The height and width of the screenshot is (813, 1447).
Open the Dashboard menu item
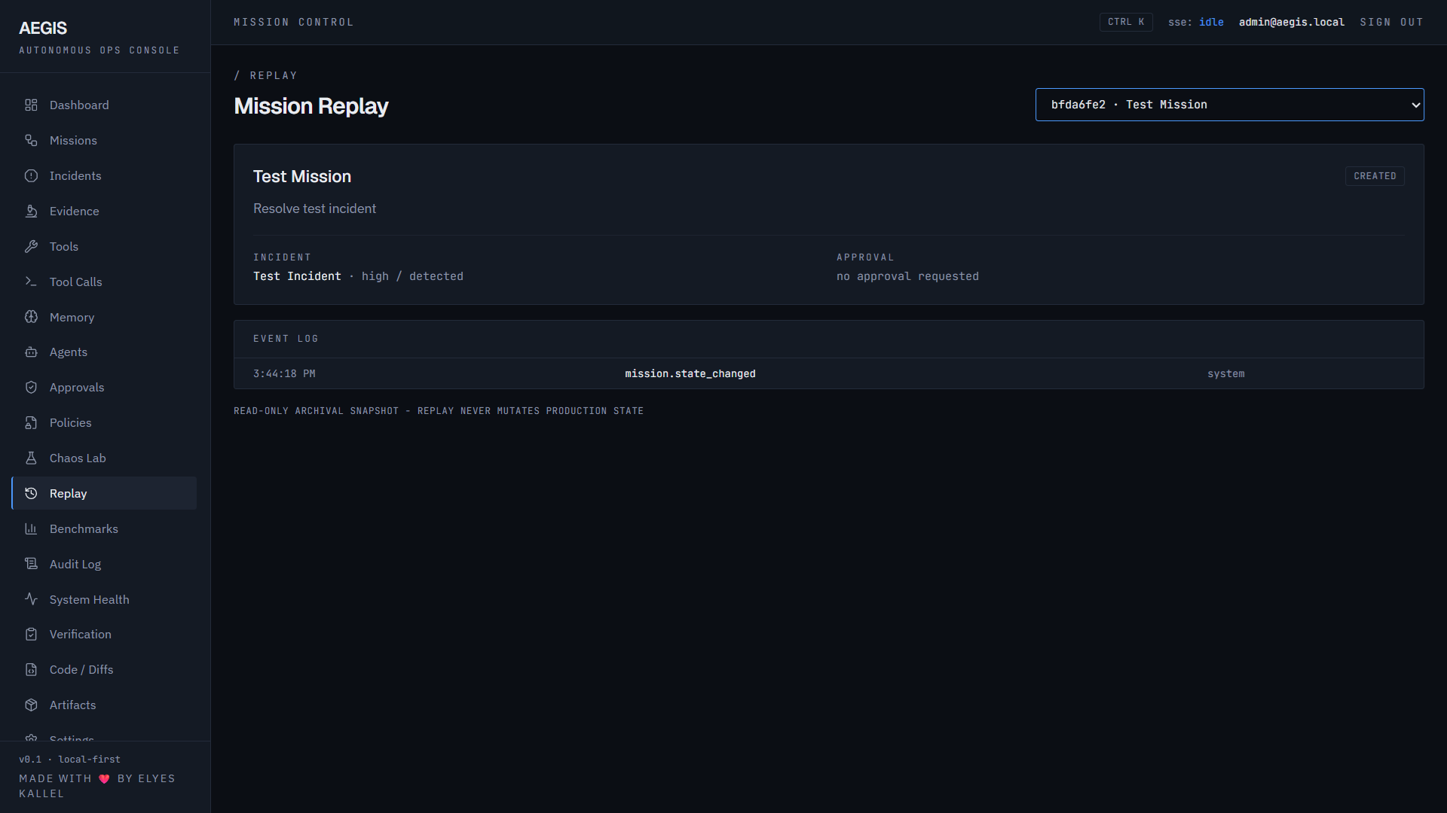pyautogui.click(x=104, y=105)
